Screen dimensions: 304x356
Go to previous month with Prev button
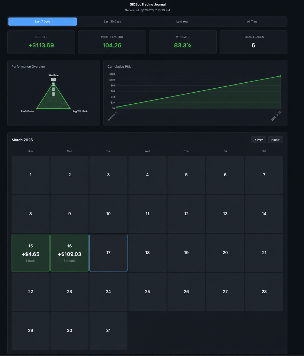[x=258, y=140]
